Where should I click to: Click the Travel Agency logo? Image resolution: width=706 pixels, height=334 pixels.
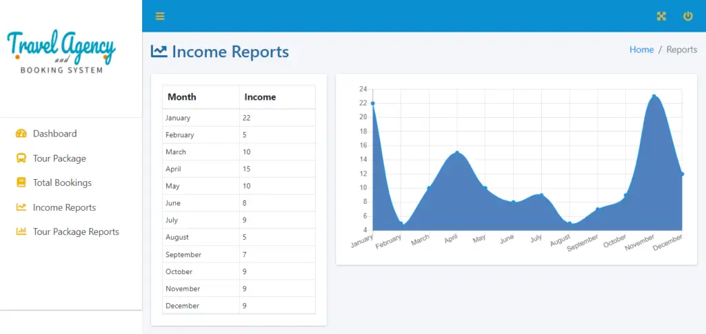(x=62, y=52)
